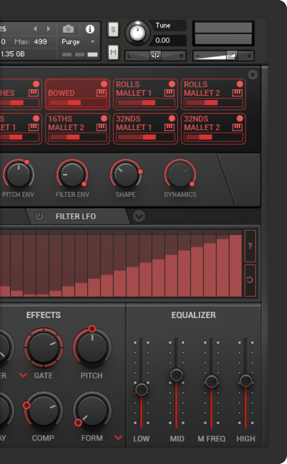Toggle 32NDS MALLET 1 red dot
Viewport: 287px width, 464px height.
172,118
